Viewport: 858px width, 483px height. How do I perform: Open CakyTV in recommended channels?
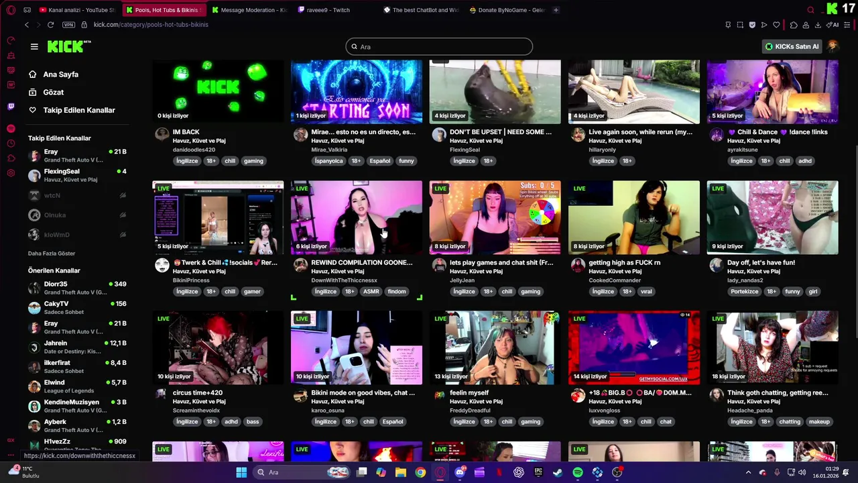[x=78, y=307]
